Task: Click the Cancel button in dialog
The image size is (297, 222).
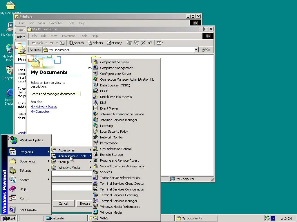Action: 63,203
